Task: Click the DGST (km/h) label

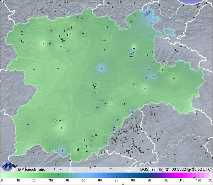Action: tap(152, 169)
